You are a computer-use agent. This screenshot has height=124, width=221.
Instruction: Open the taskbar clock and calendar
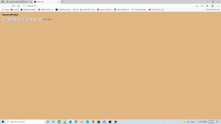pos(211,122)
